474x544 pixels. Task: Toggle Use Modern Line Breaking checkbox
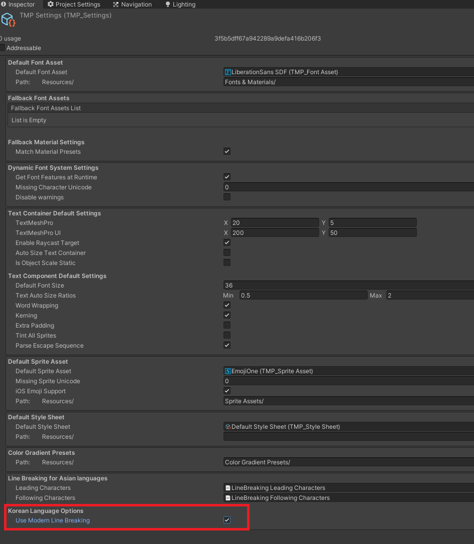click(227, 520)
